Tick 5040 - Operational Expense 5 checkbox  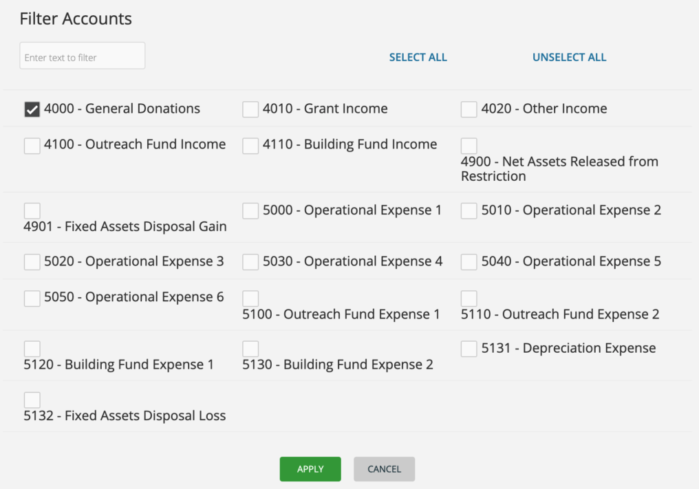pos(469,262)
